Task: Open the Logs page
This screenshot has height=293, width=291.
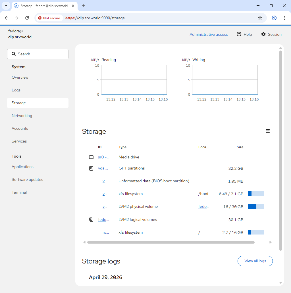Action: [x=16, y=90]
